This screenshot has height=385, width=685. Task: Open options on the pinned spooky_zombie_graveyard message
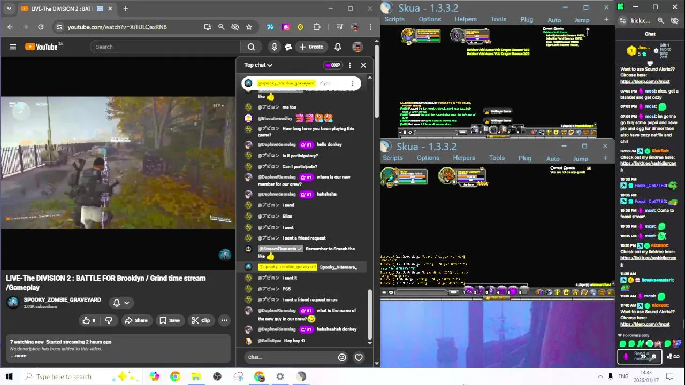[x=352, y=83]
